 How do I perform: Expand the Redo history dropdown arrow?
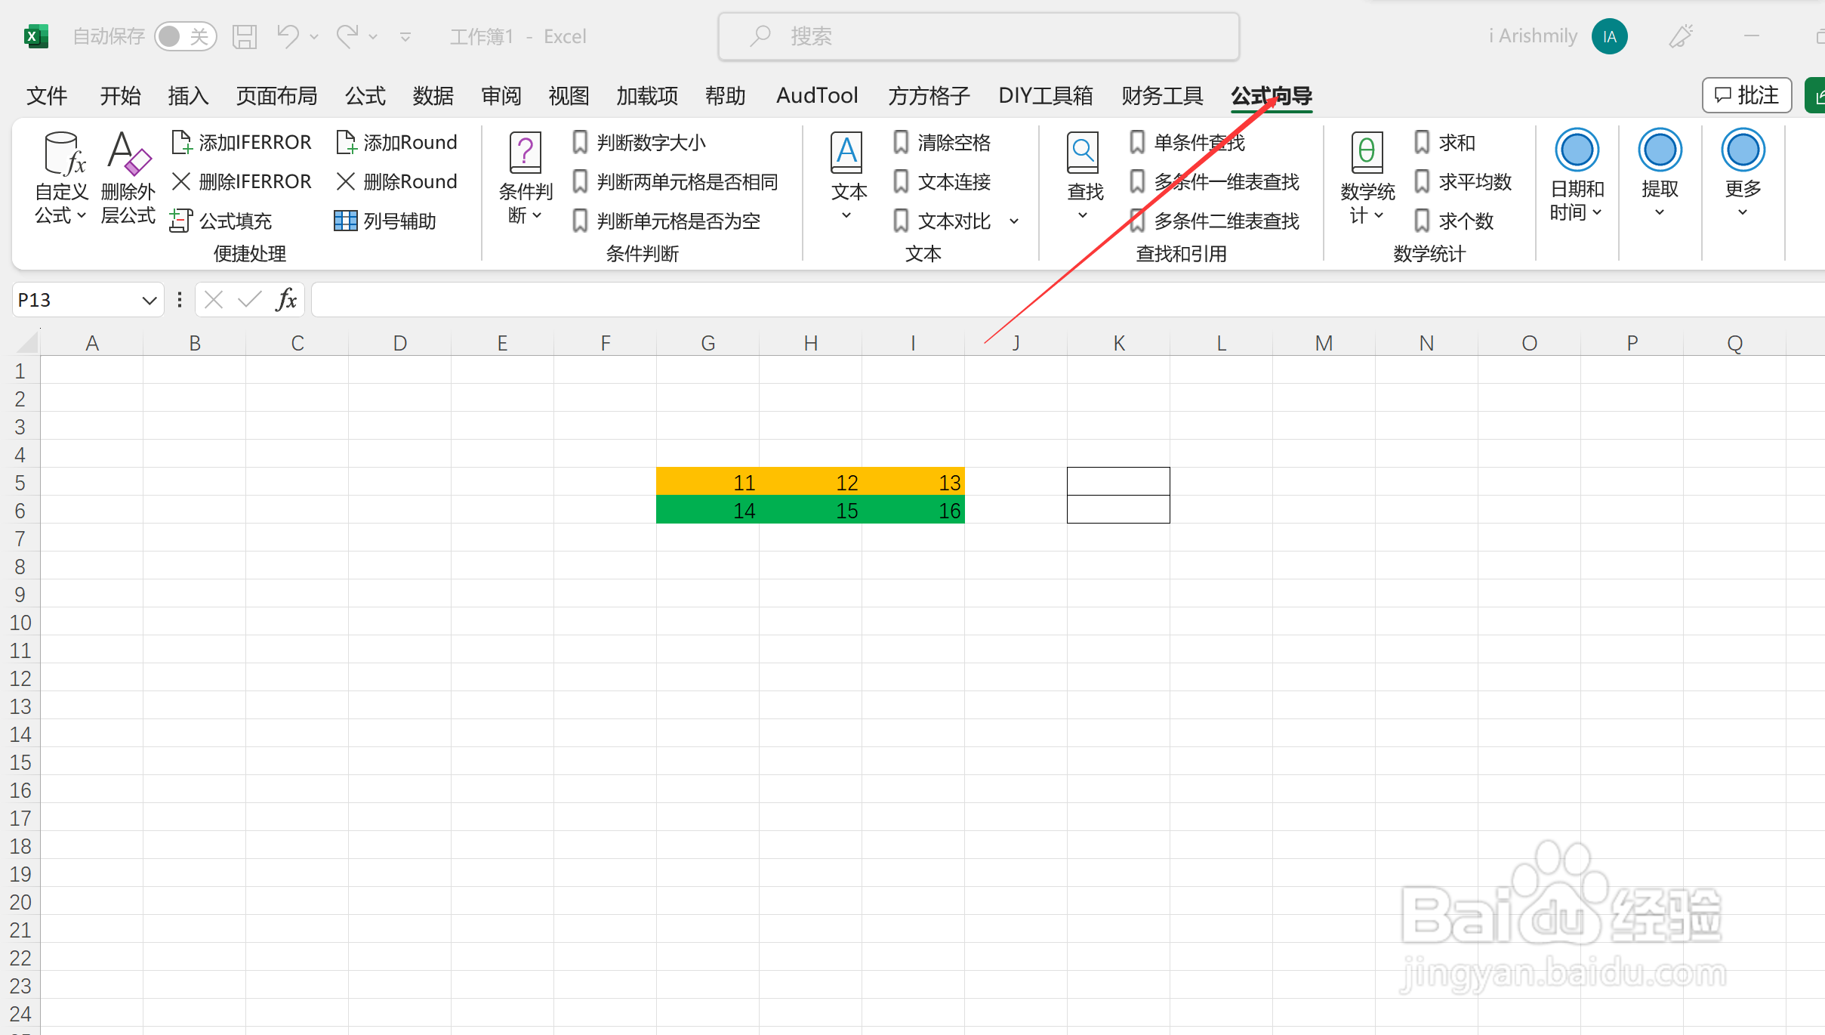[373, 36]
